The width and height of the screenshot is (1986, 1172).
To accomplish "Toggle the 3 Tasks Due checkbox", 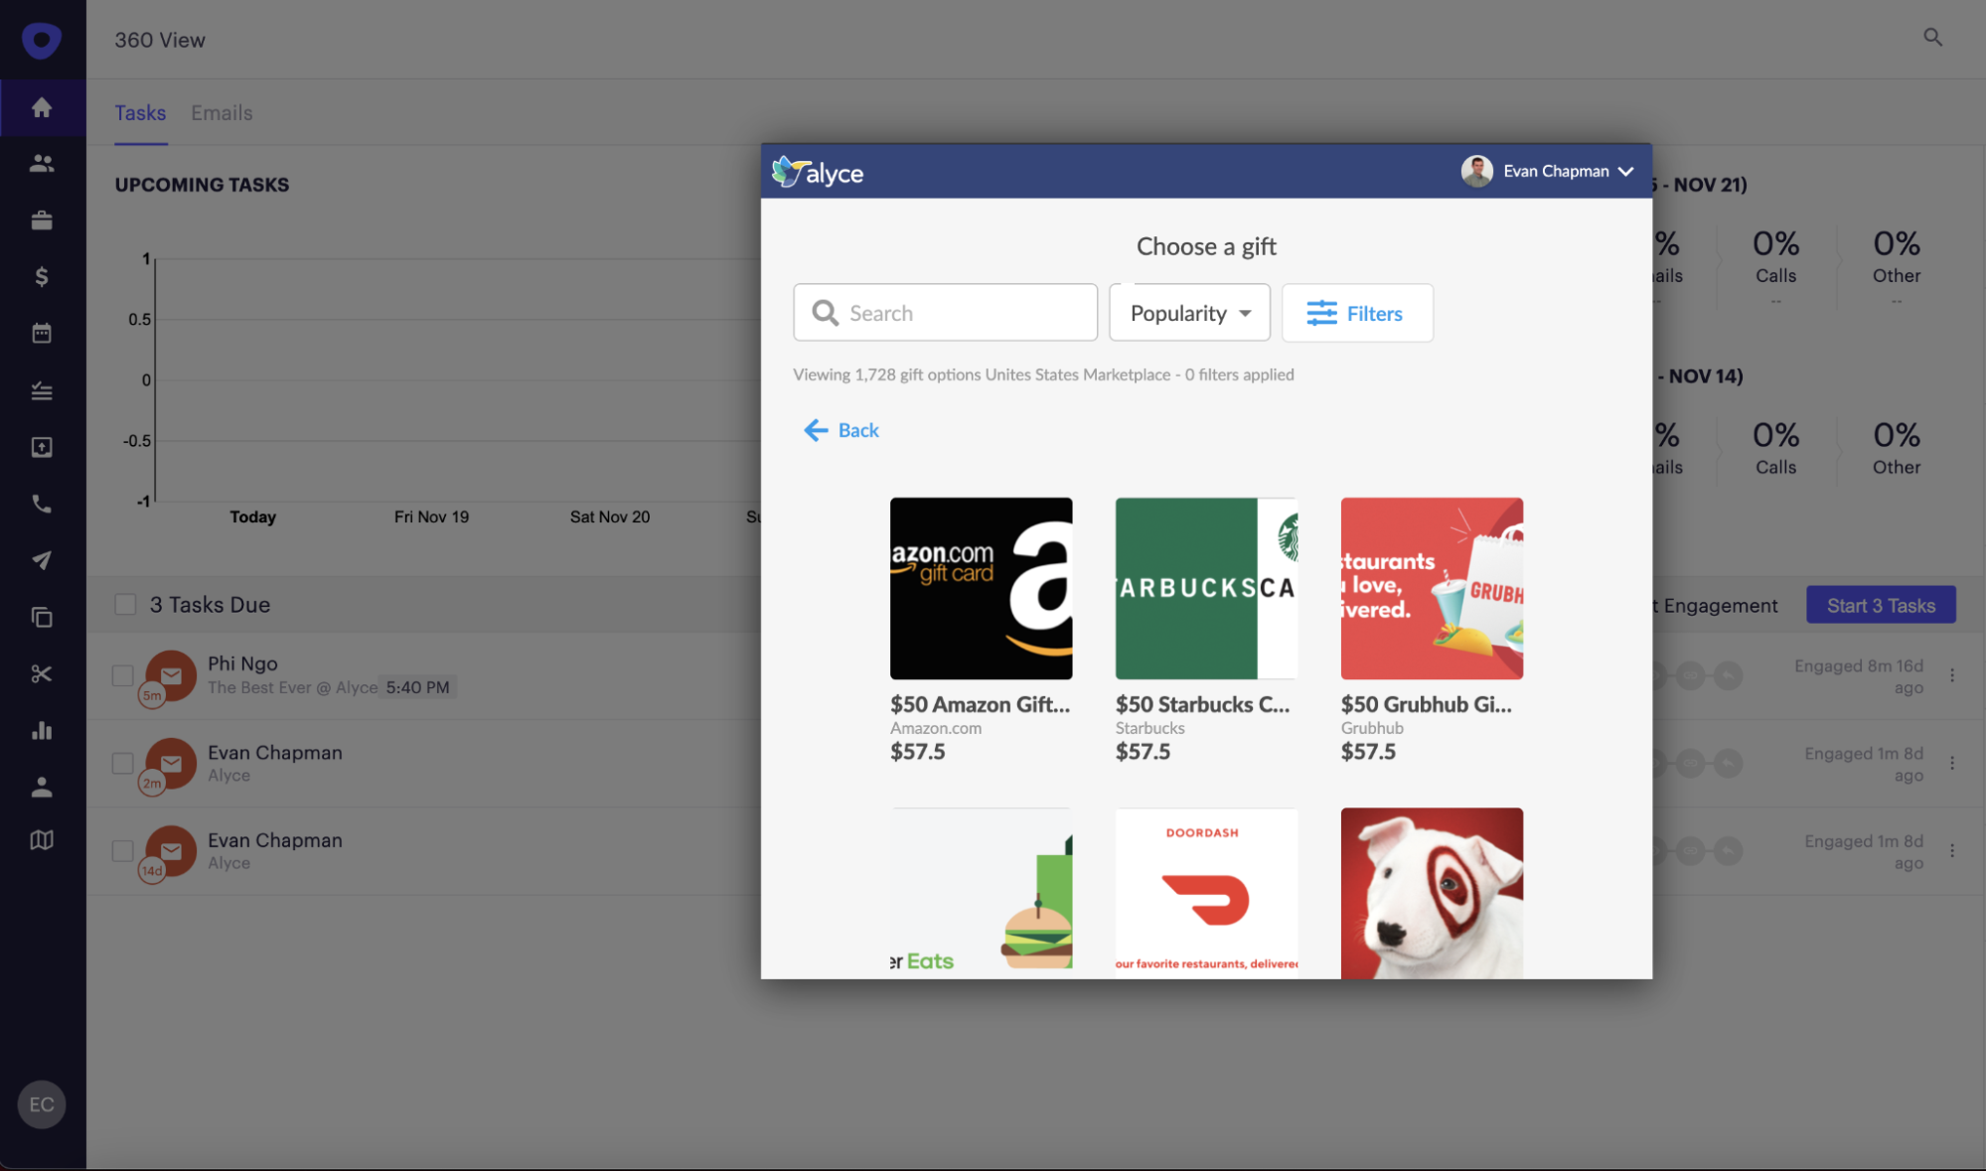I will tap(125, 604).
